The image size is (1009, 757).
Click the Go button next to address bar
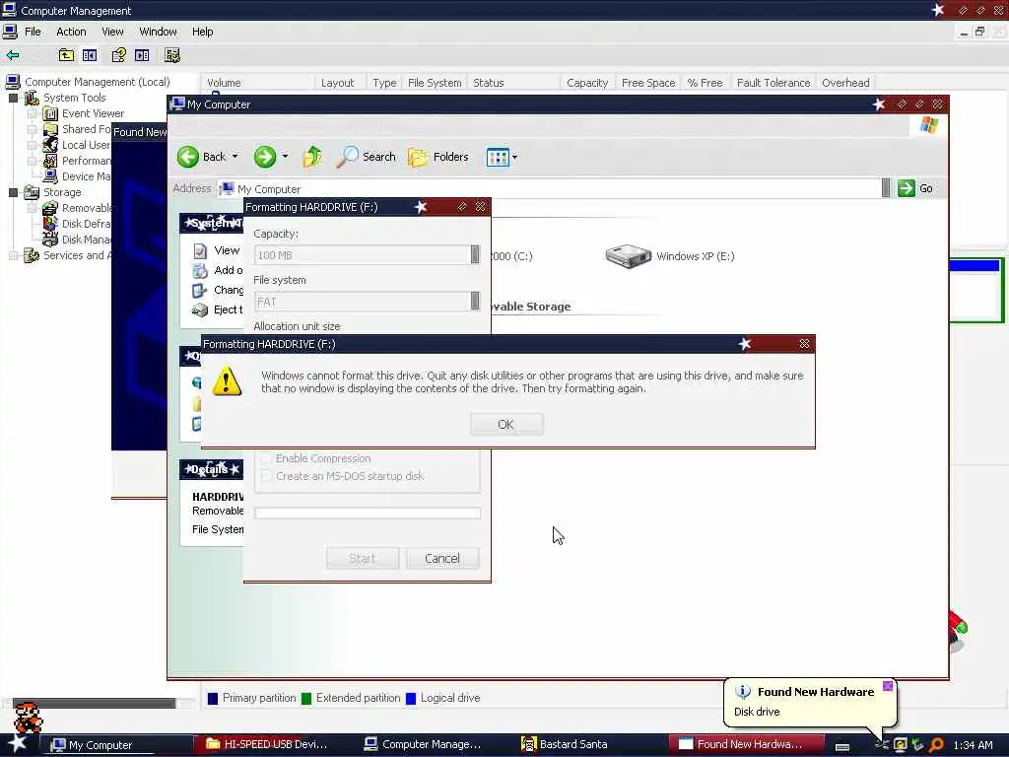pos(915,188)
